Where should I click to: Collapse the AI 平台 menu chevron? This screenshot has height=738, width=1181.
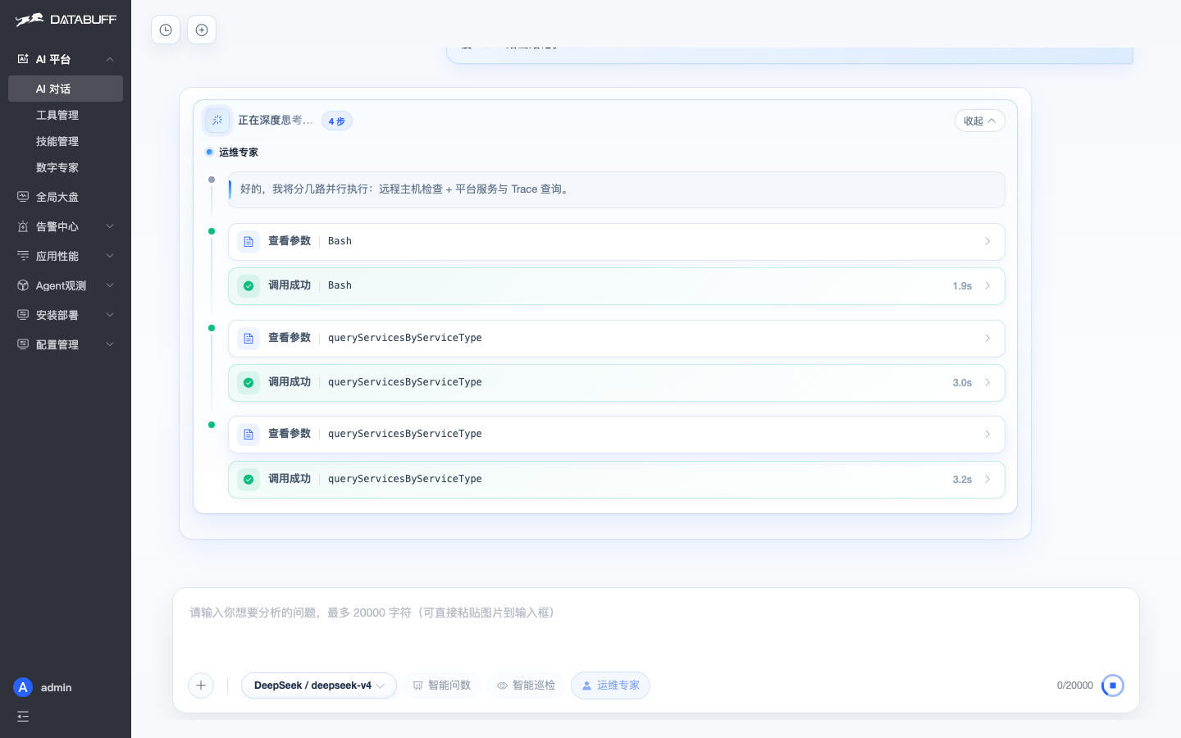[x=110, y=59]
